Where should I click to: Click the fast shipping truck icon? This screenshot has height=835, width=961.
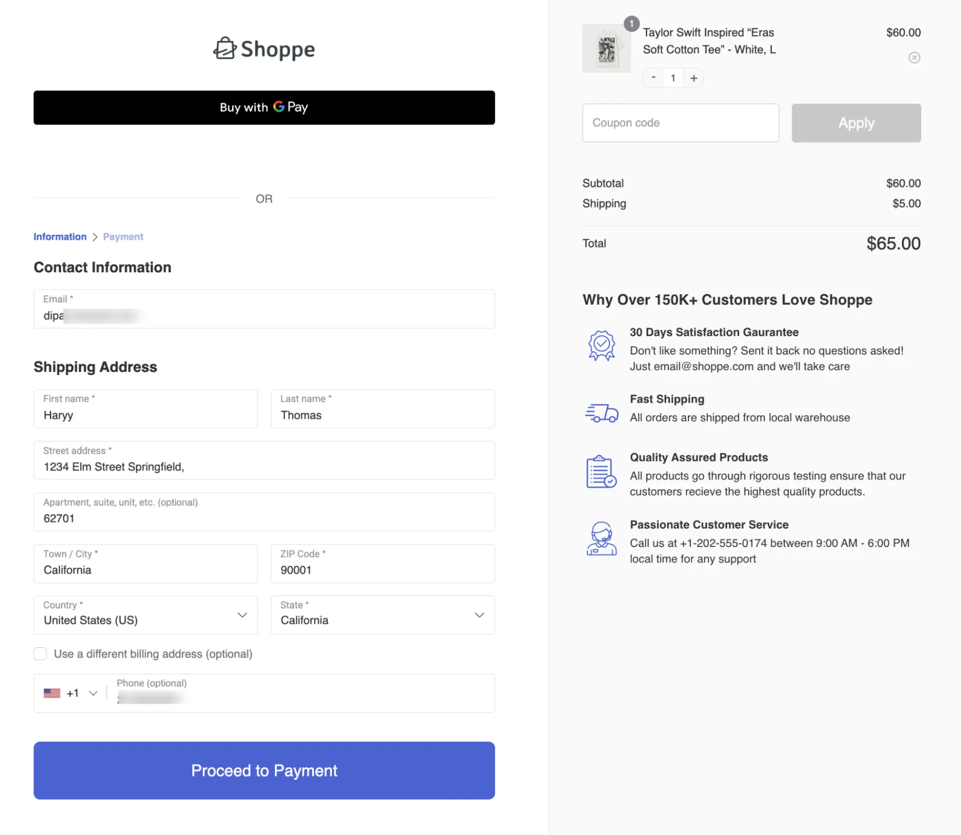[601, 413]
